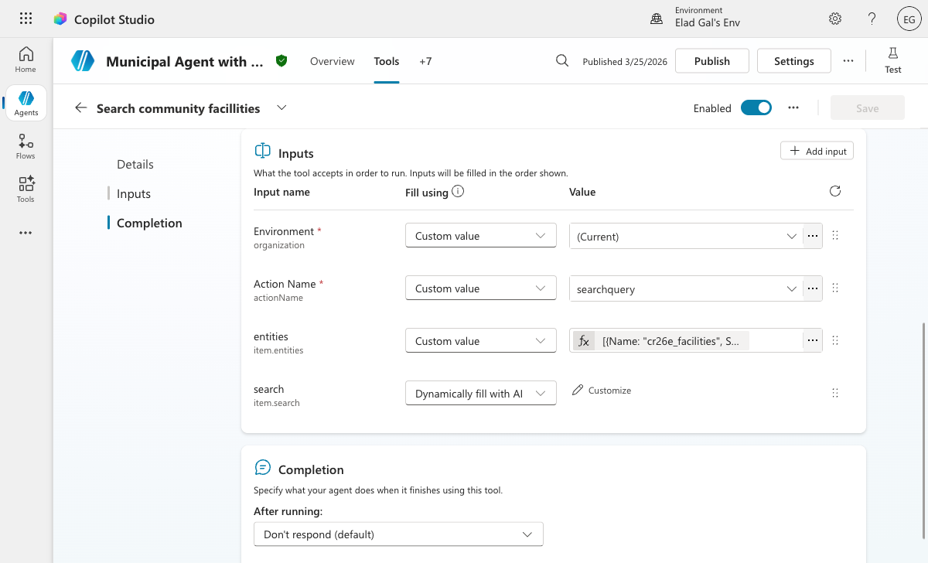
Task: Open the Flows sidebar icon
Action: click(x=26, y=145)
